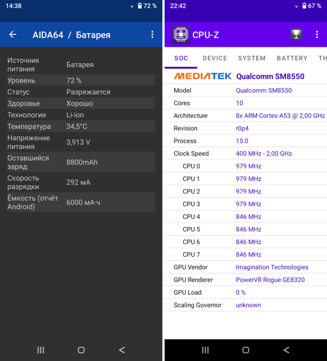Tap back navigation button under CPU-Z screen
This screenshot has width=327, height=361.
286,350
